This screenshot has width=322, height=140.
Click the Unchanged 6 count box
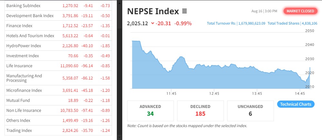point(250,110)
